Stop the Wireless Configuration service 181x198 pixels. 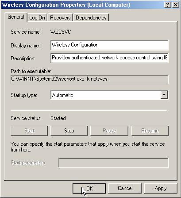pos(69,131)
